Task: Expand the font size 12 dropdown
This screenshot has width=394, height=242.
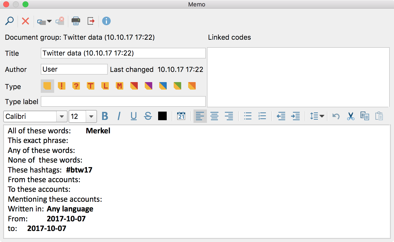Action: click(91, 116)
